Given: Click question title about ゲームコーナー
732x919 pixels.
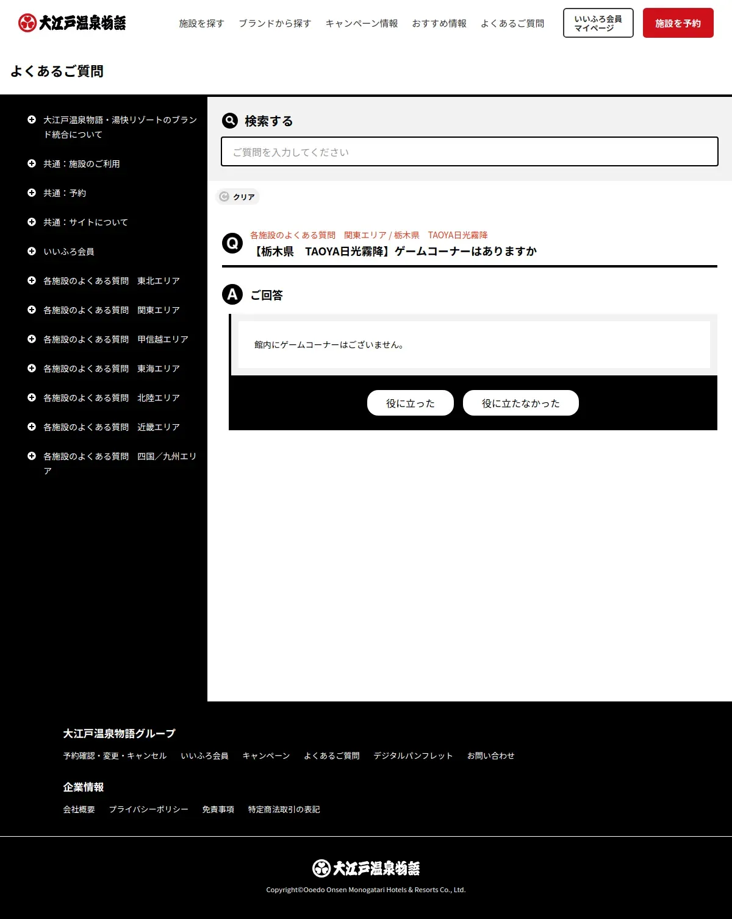Looking at the screenshot, I should (x=393, y=251).
